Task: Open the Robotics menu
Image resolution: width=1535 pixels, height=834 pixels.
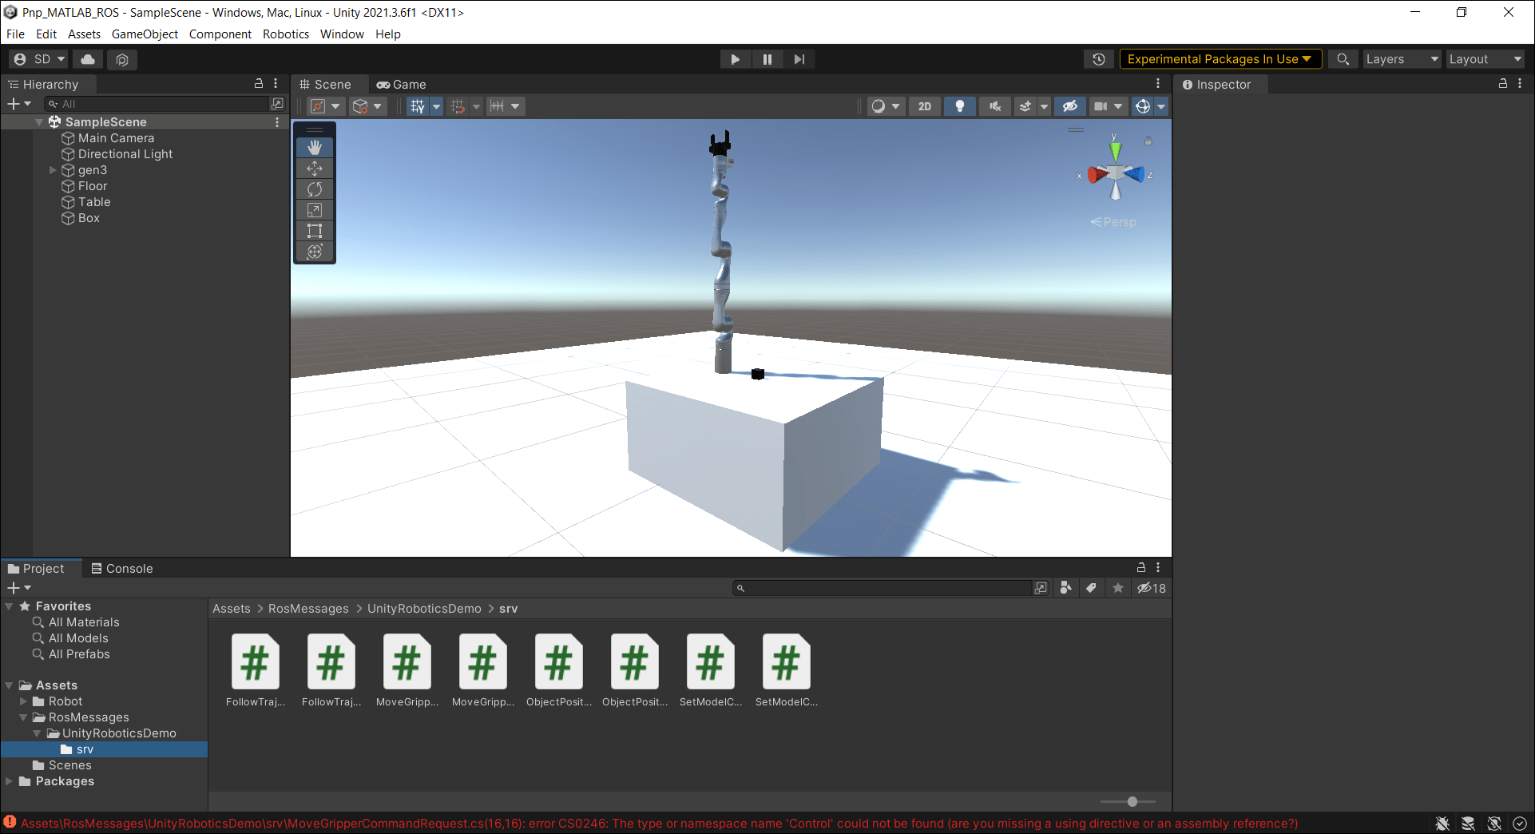Action: coord(285,34)
